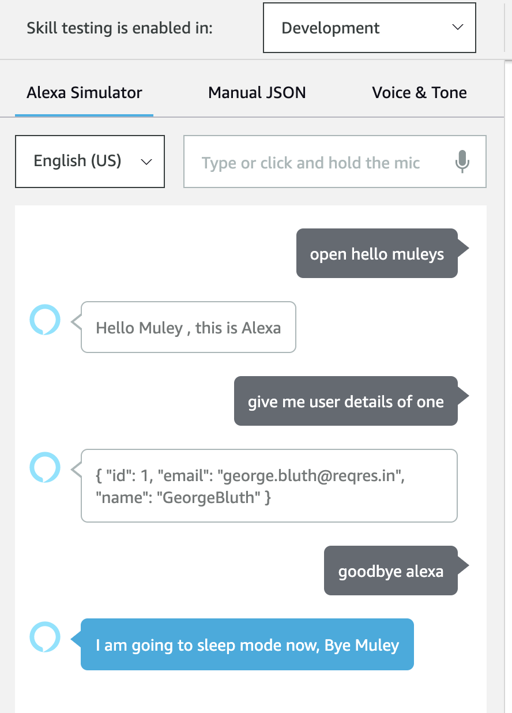Click the blue 'I am going to sleep mode' response
Image resolution: width=512 pixels, height=713 pixels.
coord(247,645)
